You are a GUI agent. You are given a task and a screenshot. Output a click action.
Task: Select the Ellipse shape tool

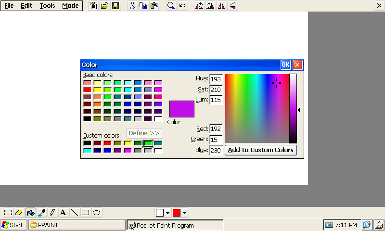(x=97, y=213)
